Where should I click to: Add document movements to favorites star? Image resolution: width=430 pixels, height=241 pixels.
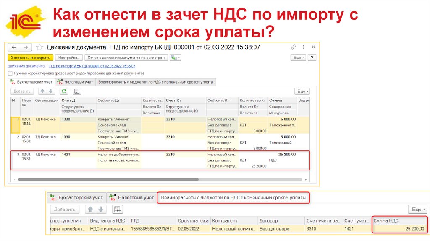39,47
